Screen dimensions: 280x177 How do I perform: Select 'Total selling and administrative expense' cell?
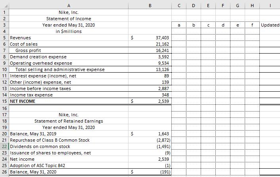[69, 69]
